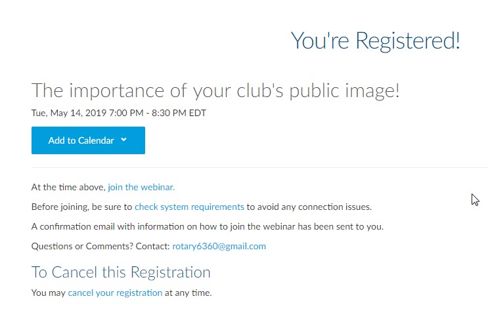Click the At the time above text
This screenshot has height=309, width=488.
click(68, 187)
